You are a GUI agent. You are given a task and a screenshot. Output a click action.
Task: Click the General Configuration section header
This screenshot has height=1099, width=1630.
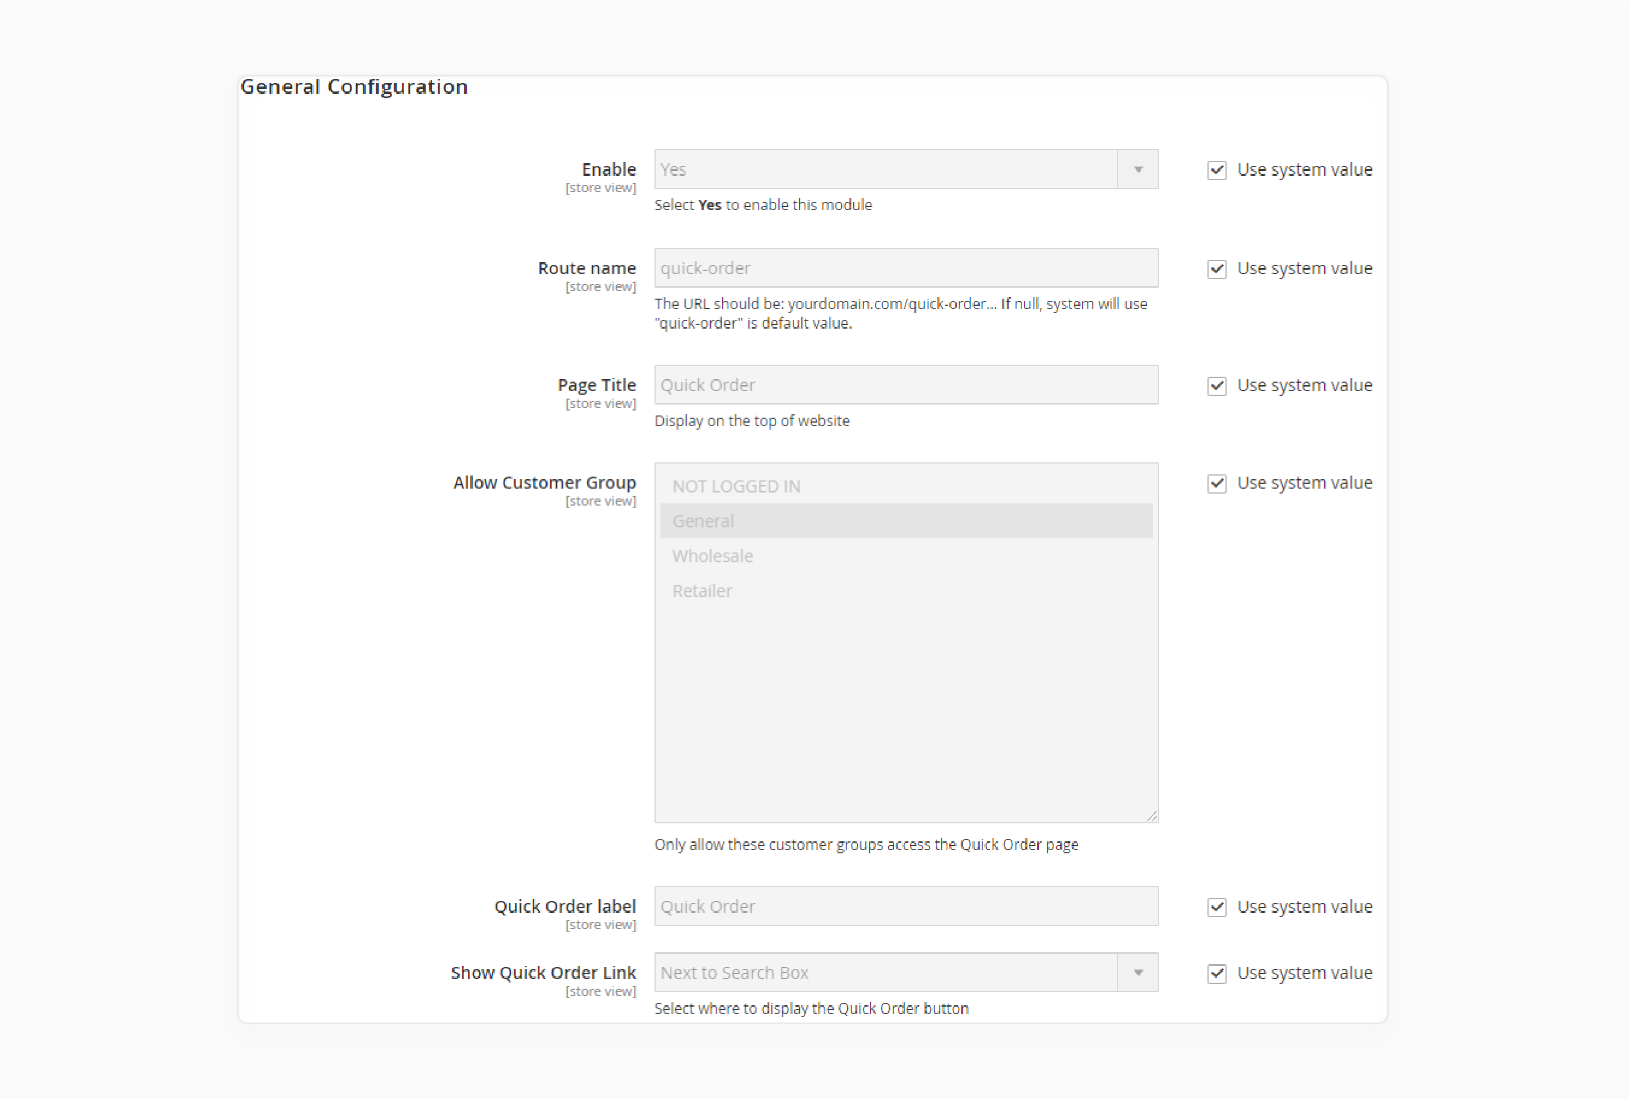coord(356,86)
